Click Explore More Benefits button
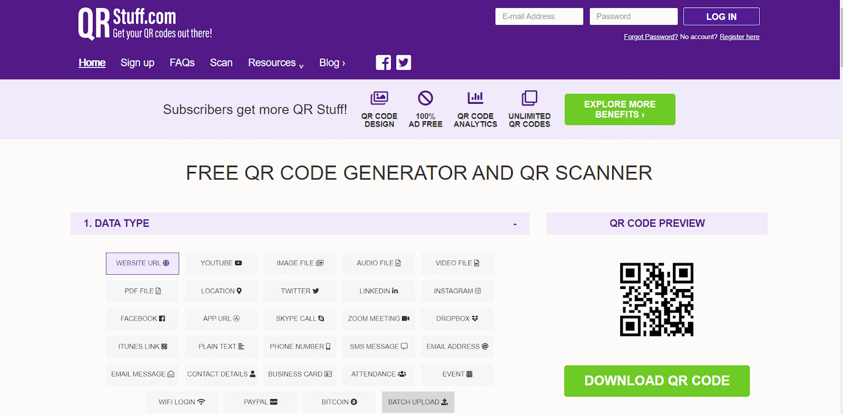 click(x=620, y=110)
